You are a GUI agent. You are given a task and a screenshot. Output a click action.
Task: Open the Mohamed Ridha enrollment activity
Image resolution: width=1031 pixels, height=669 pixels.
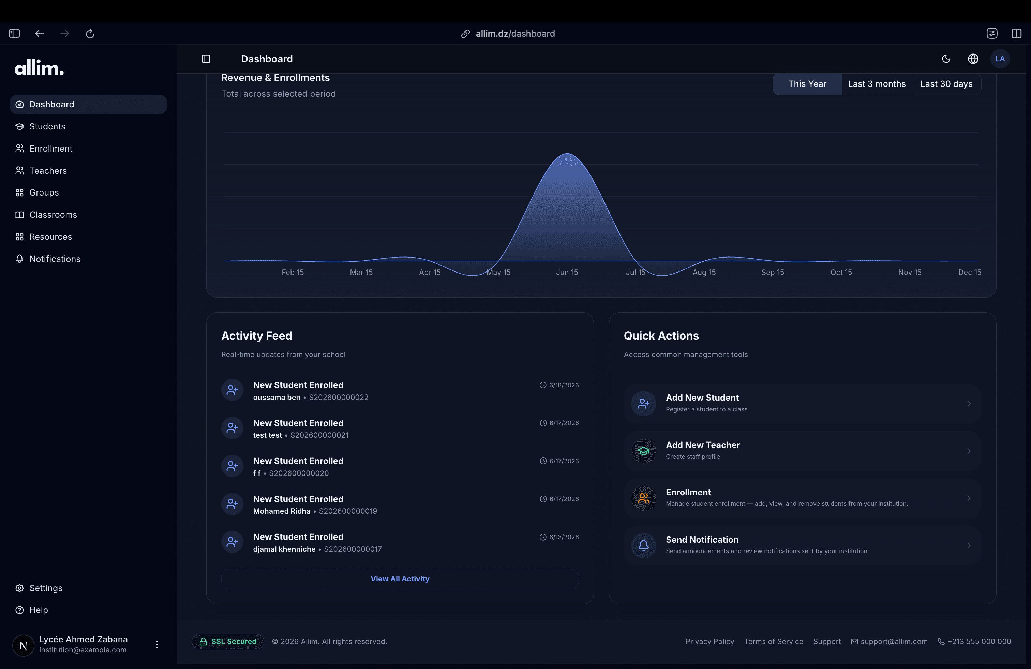click(x=400, y=504)
